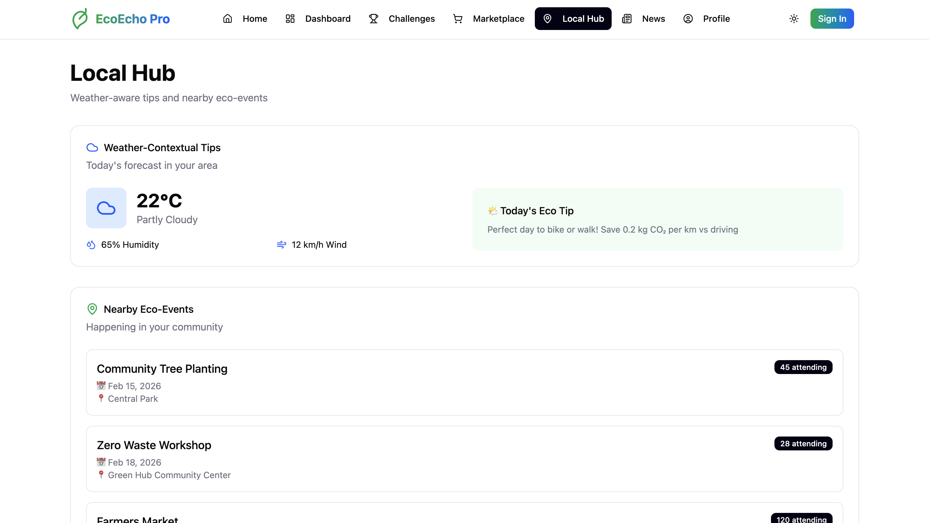Viewport: 929px width, 523px height.
Task: Click the green map pin Nearby Eco-Events icon
Action: click(92, 309)
